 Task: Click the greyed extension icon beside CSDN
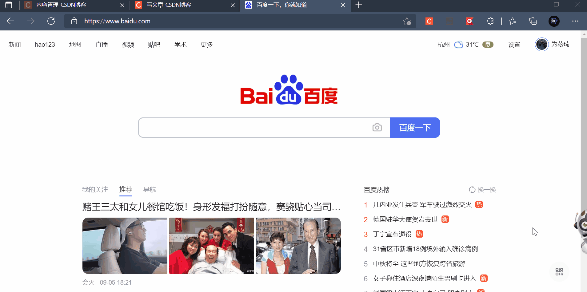tap(449, 21)
